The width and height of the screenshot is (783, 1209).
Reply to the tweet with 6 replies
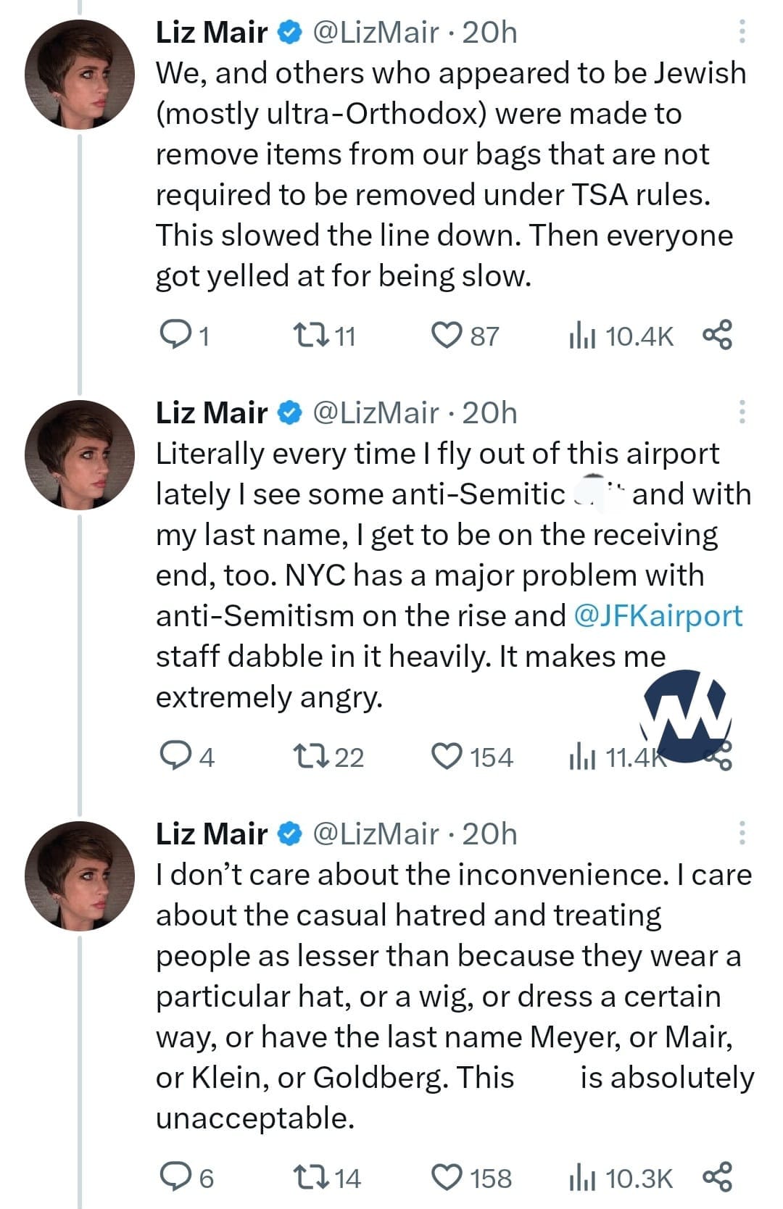[x=174, y=1178]
